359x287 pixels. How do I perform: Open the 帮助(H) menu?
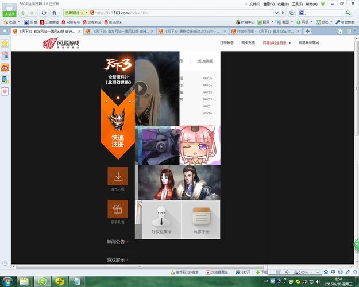pos(312,4)
